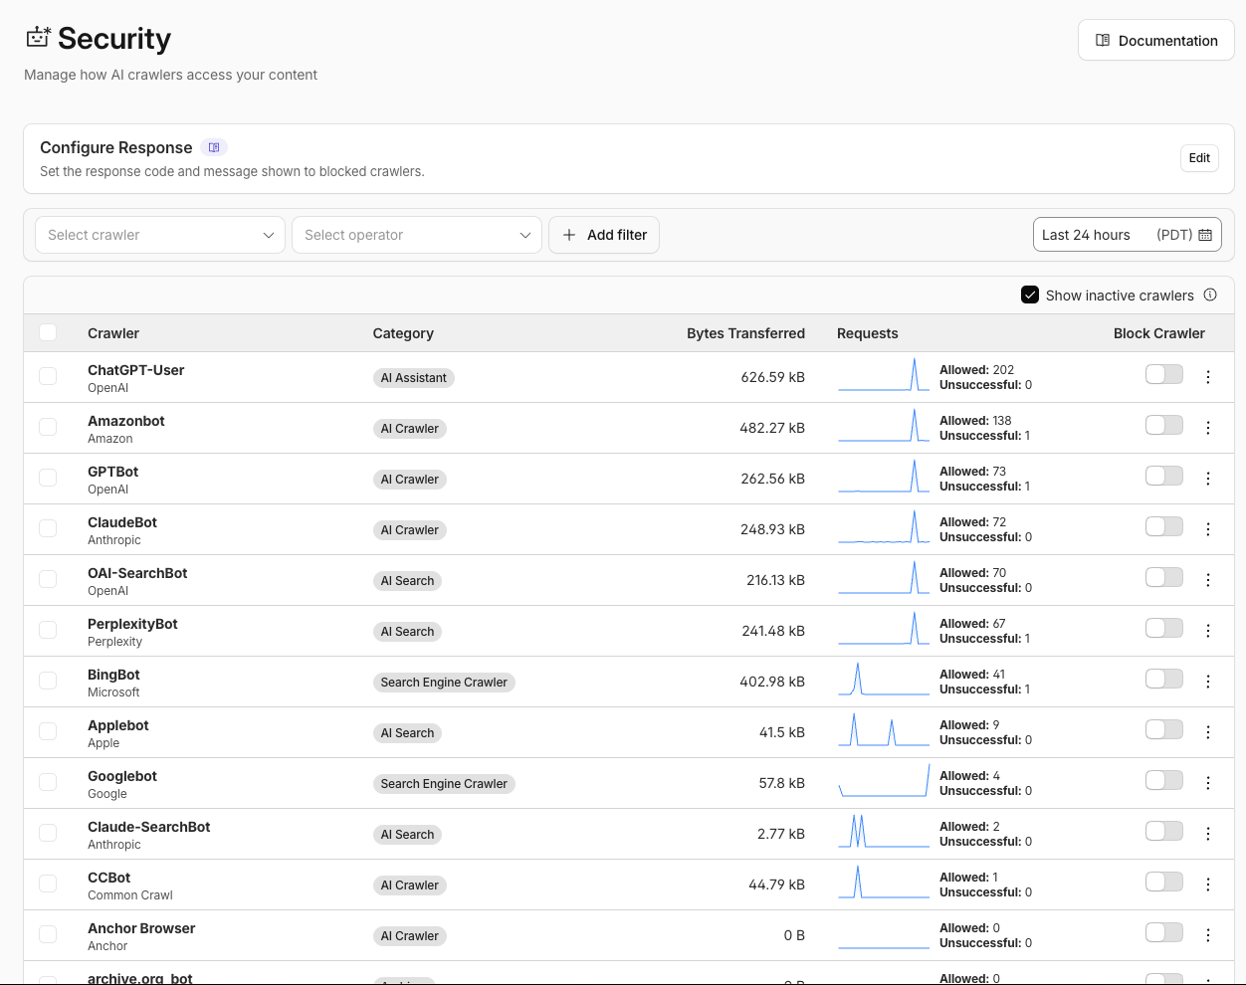Enable blocking for GPTBot

coord(1163,476)
